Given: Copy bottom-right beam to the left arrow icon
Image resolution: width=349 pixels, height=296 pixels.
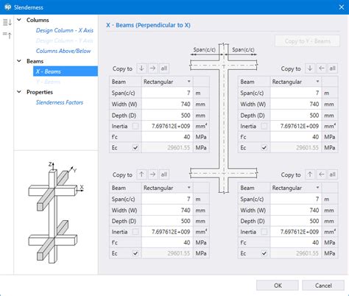Looking at the screenshot, I should (x=321, y=175).
